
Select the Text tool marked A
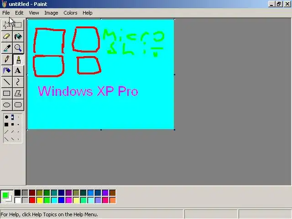18,71
